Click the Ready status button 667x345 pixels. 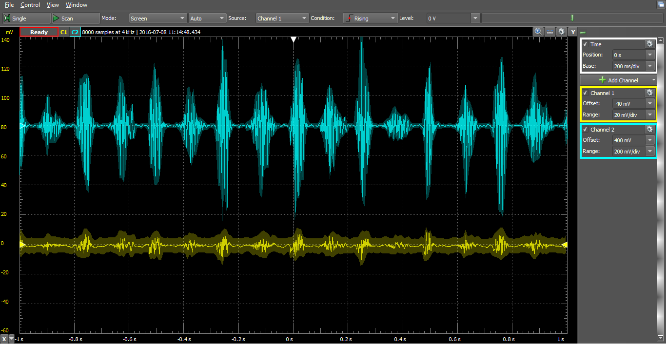tap(39, 32)
